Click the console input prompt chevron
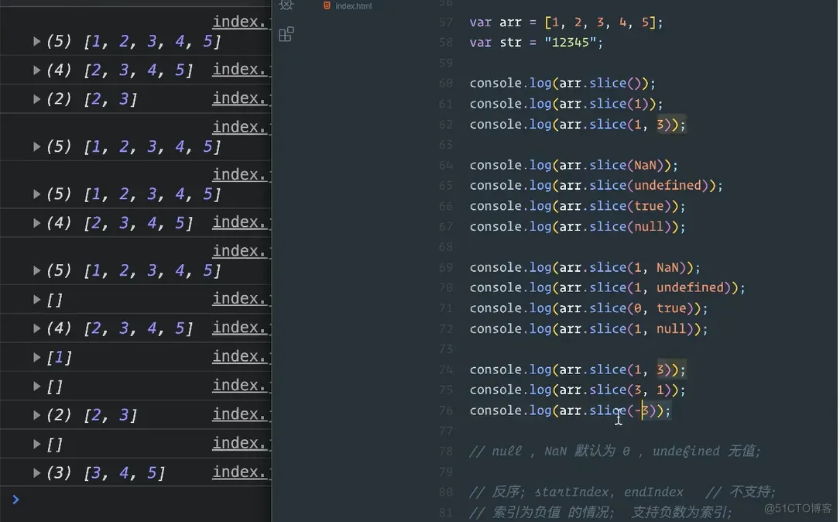 pos(15,500)
